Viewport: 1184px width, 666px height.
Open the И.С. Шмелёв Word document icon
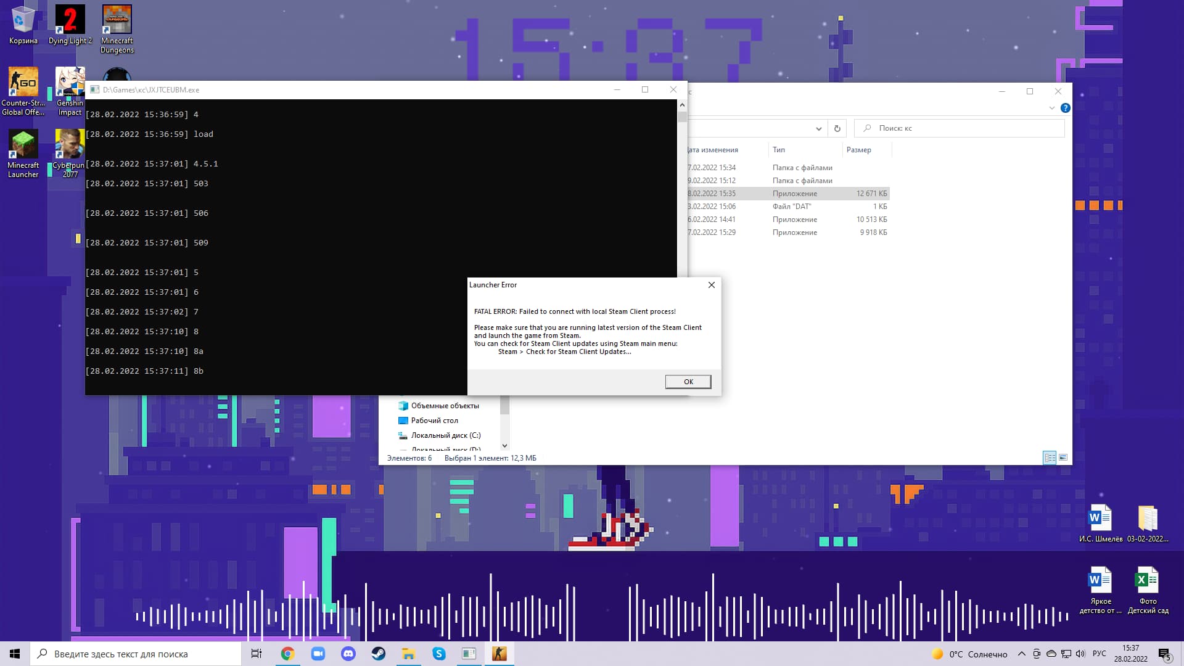(1101, 524)
